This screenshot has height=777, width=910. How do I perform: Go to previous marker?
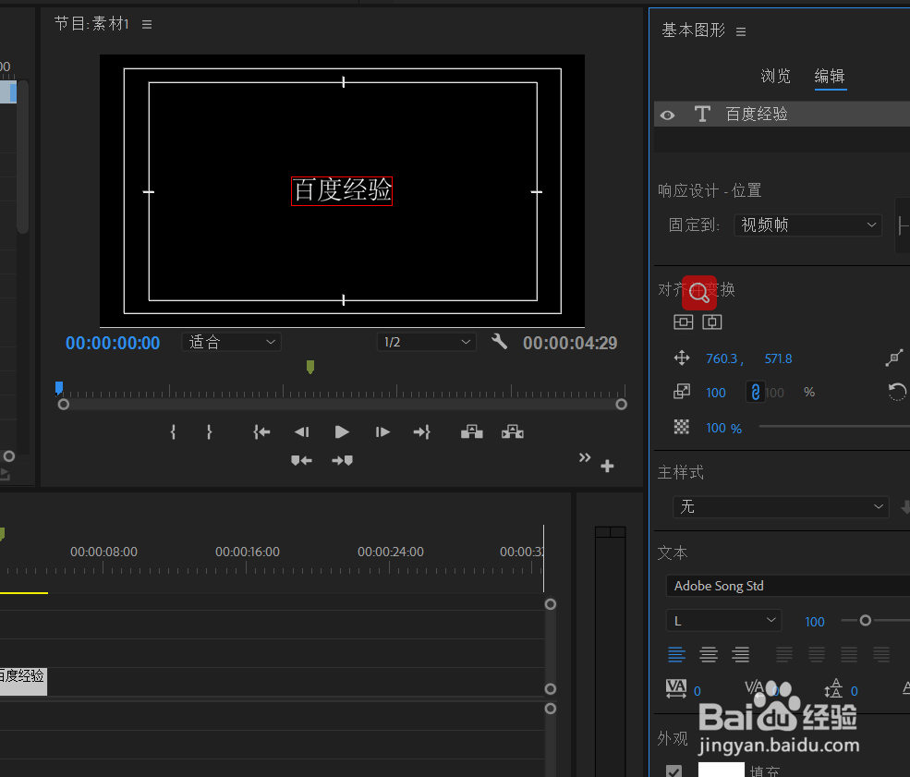pos(301,460)
